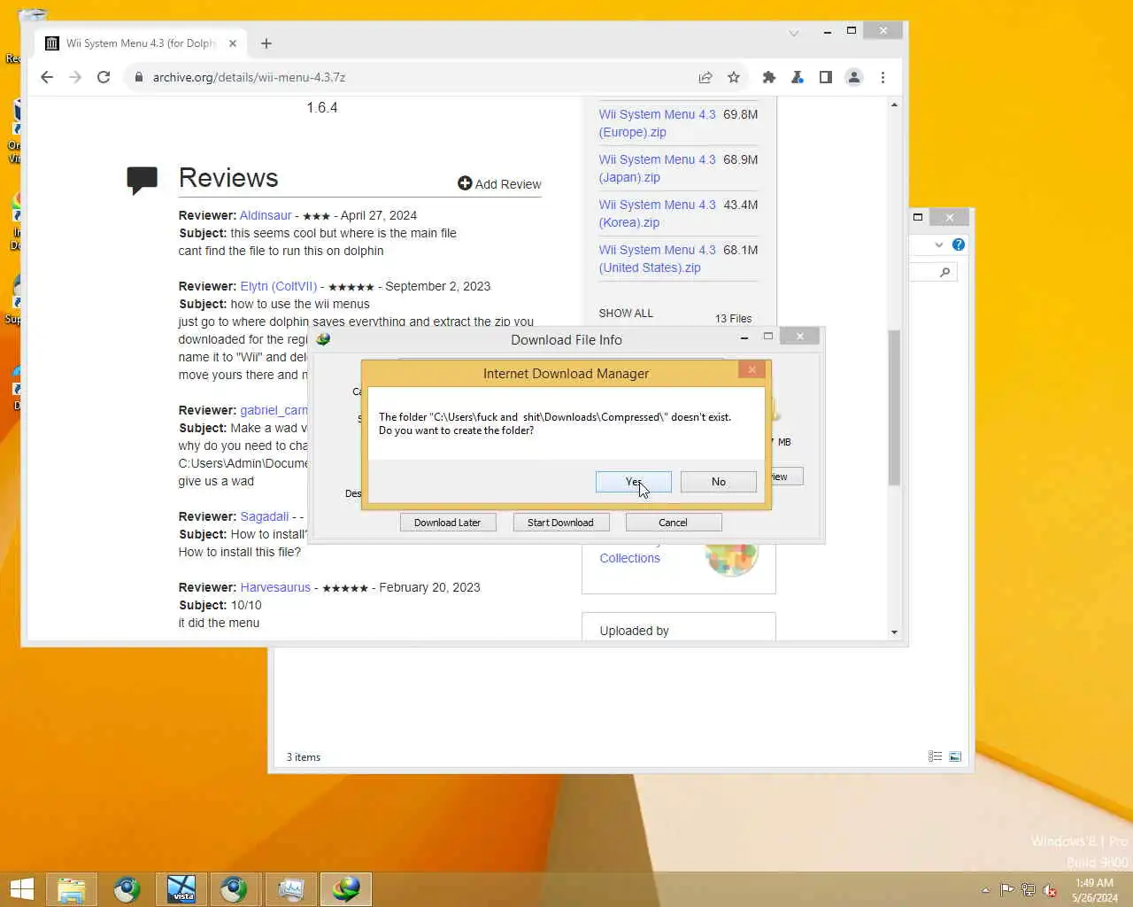
Task: Open reviewer Aldinsaur's profile
Action: 266,215
